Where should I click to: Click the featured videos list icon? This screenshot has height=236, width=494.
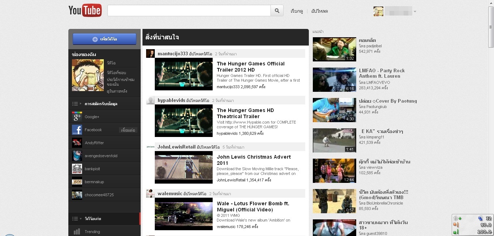click(75, 219)
